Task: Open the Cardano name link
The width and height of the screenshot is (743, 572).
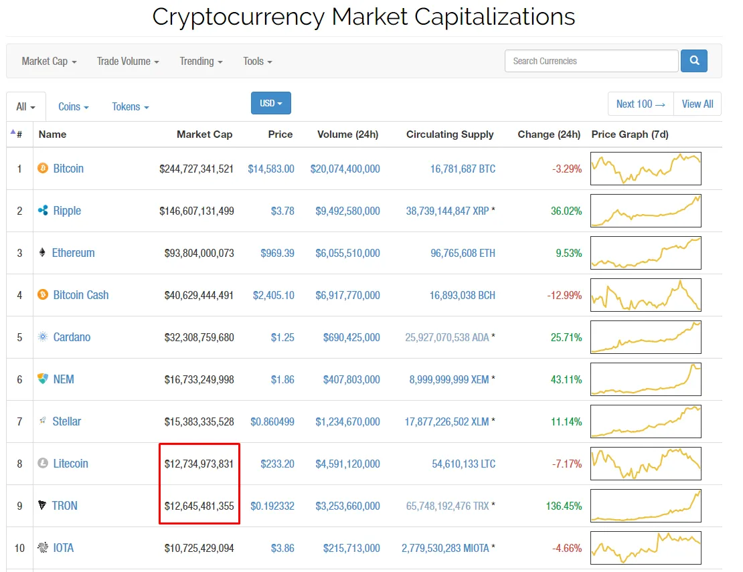Action: coord(72,337)
